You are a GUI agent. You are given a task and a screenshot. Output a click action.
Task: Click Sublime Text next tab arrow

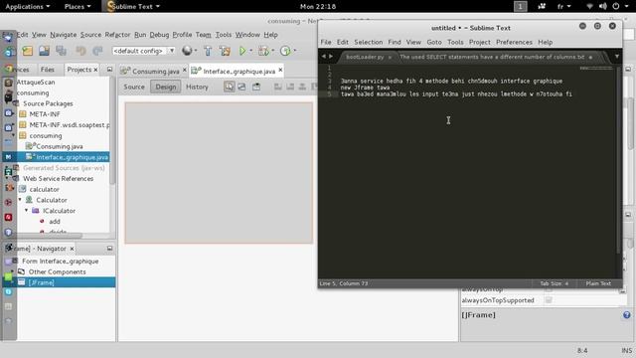331,57
